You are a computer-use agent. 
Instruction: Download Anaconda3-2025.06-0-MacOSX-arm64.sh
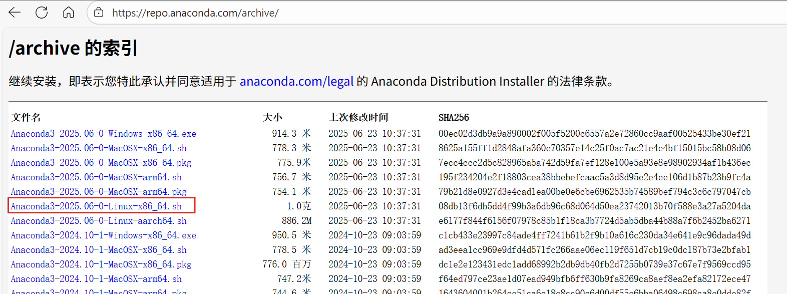(x=96, y=177)
